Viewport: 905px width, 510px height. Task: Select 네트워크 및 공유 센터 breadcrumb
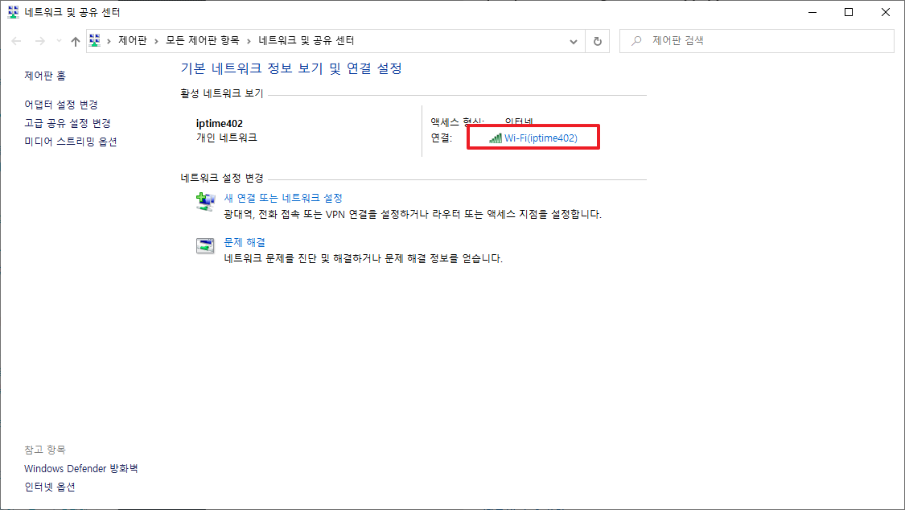[x=306, y=40]
